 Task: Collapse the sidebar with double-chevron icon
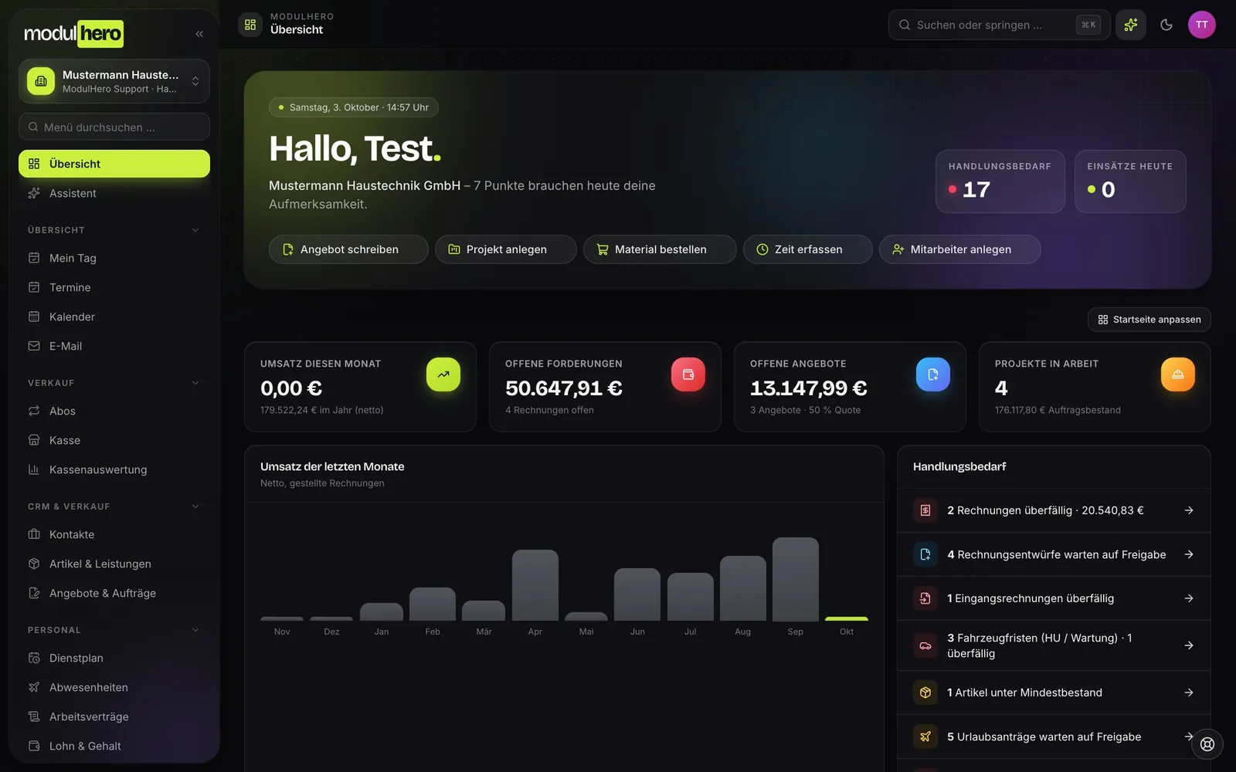pyautogui.click(x=199, y=34)
